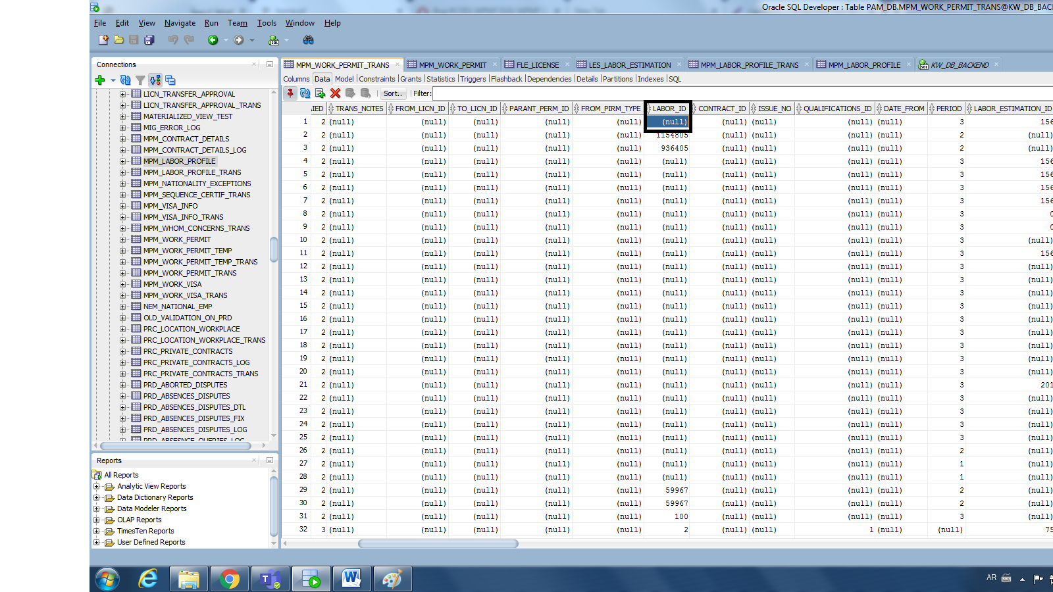Open the Tools menu
The width and height of the screenshot is (1053, 592).
coord(267,23)
